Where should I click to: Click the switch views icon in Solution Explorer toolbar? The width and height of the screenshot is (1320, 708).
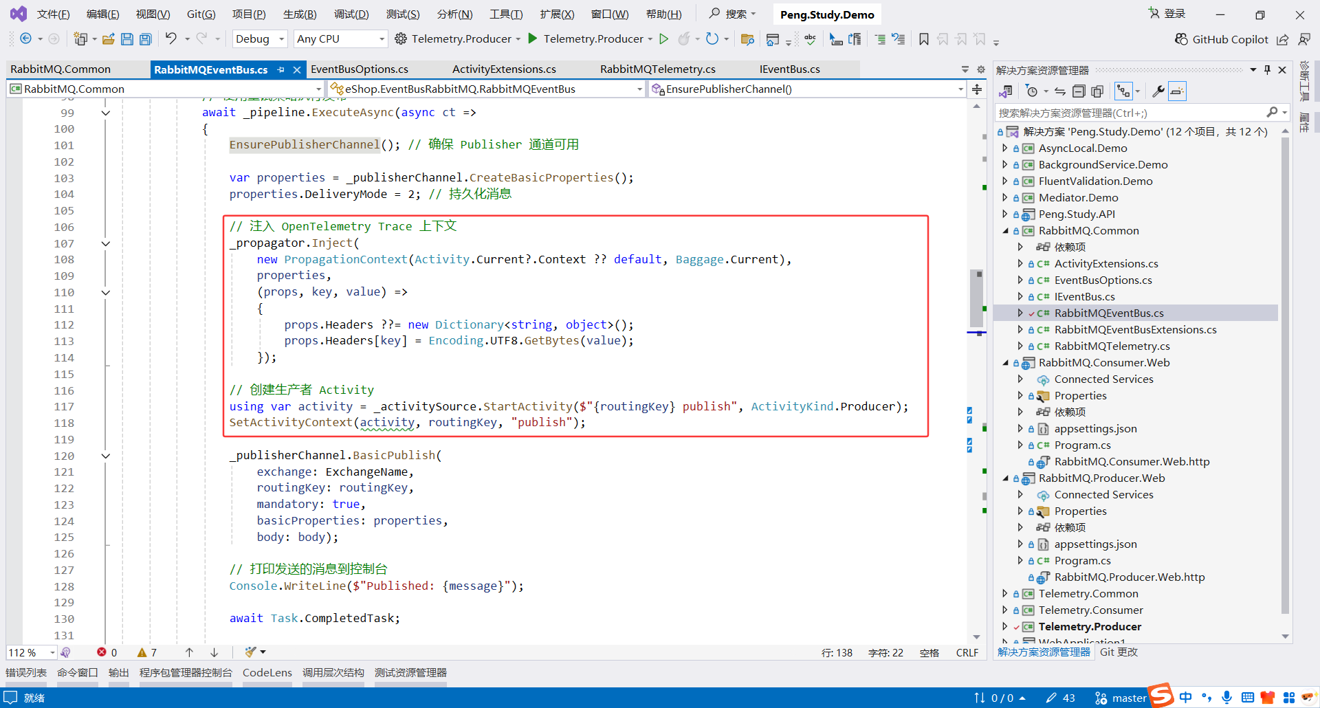(x=1006, y=91)
